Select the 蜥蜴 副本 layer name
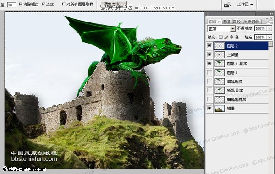This screenshot has height=174, width=275. click(235, 91)
